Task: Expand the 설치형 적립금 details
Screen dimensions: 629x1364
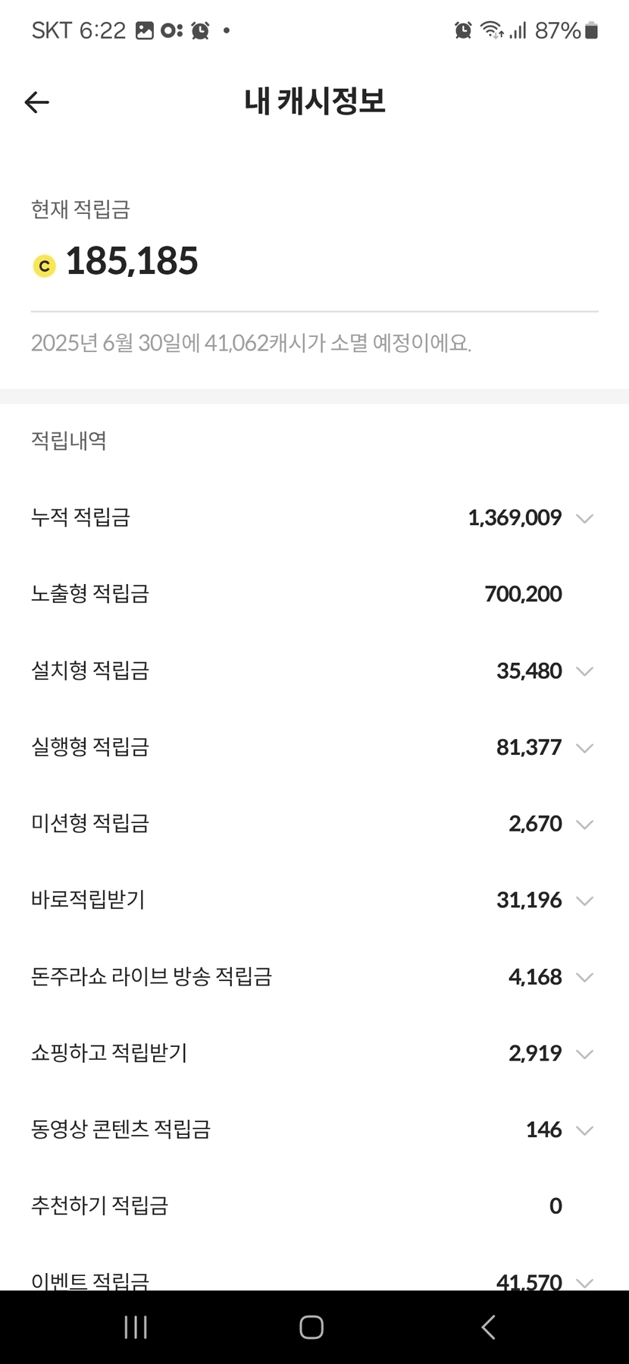Action: pos(584,671)
